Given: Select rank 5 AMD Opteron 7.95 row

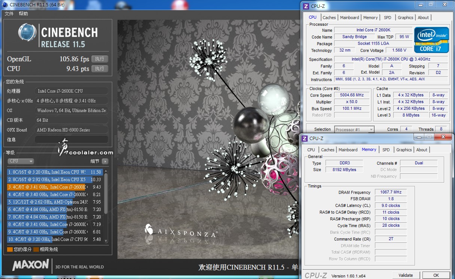Looking at the screenshot, I should [x=55, y=202].
